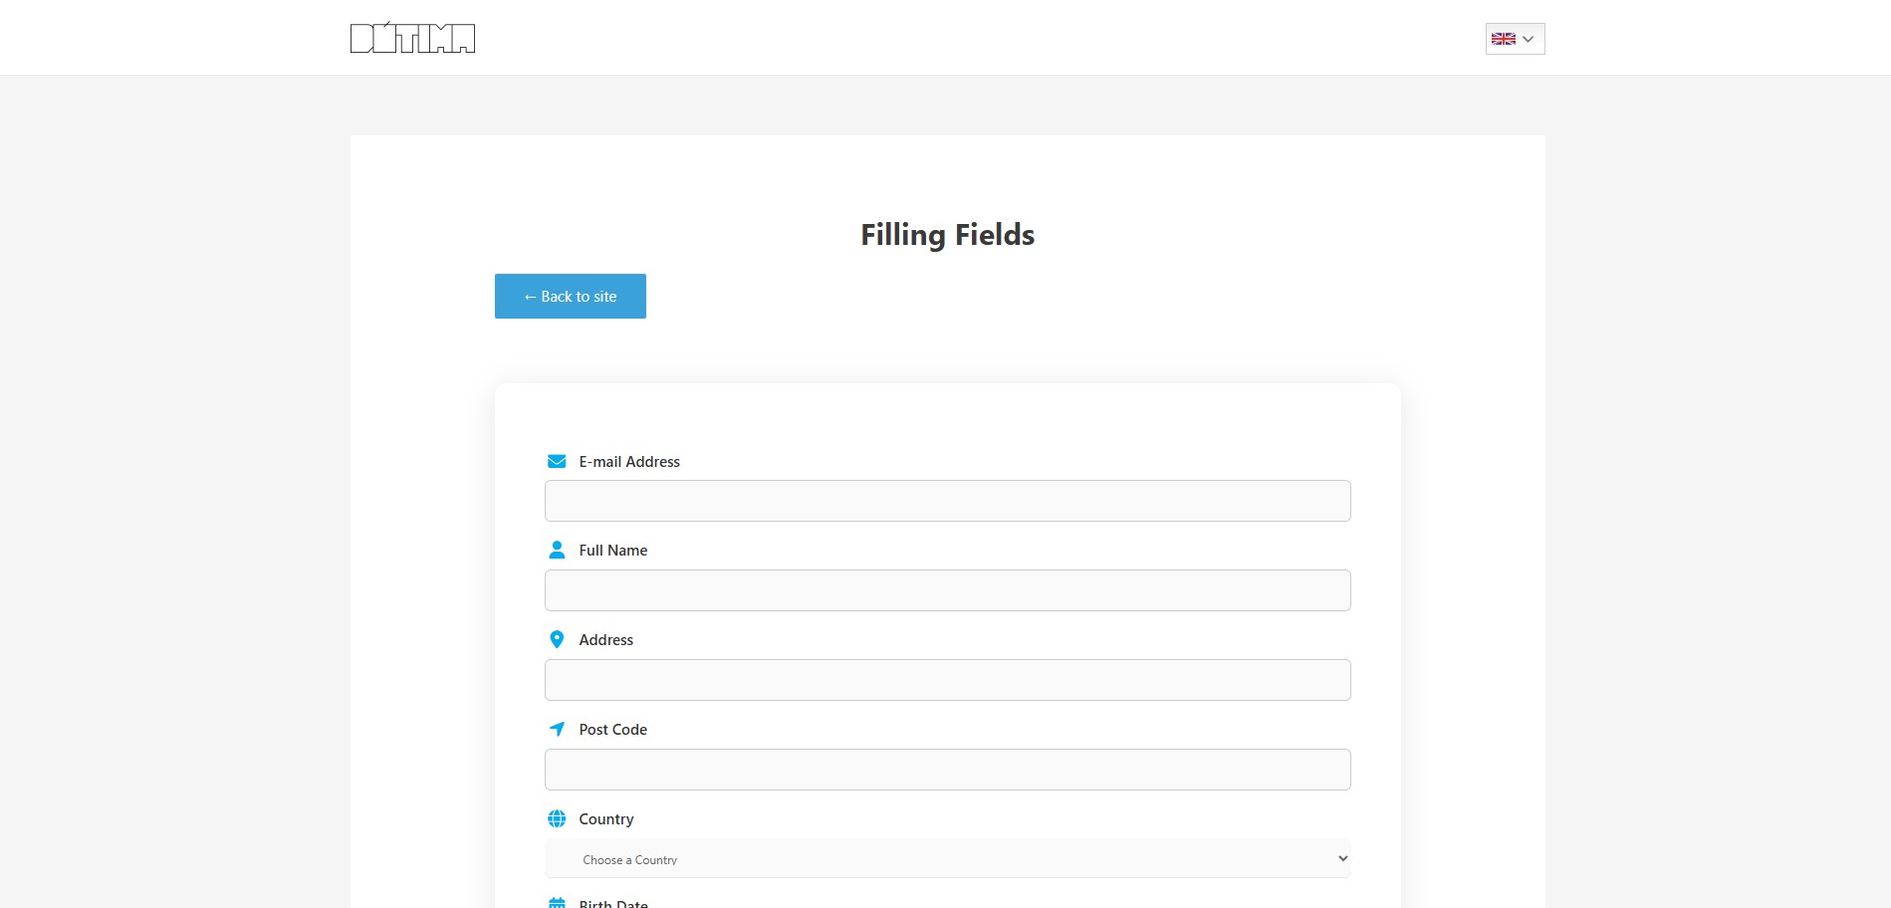This screenshot has width=1891, height=908.
Task: Click the globe icon beside Country
Action: point(557,818)
